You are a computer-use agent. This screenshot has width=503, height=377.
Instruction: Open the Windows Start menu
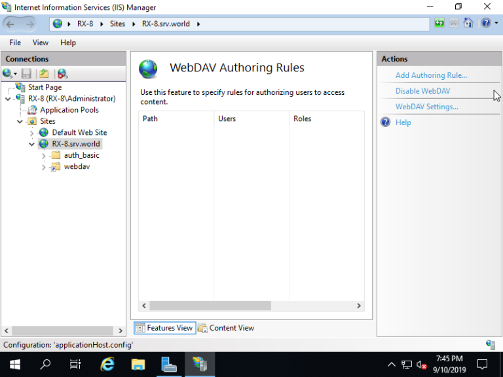(15, 364)
